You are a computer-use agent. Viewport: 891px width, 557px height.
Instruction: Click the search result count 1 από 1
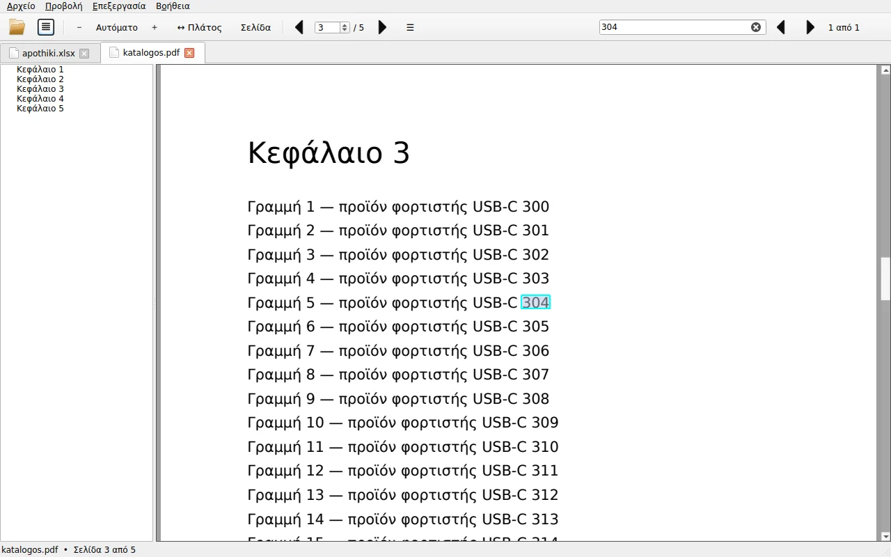coord(844,28)
